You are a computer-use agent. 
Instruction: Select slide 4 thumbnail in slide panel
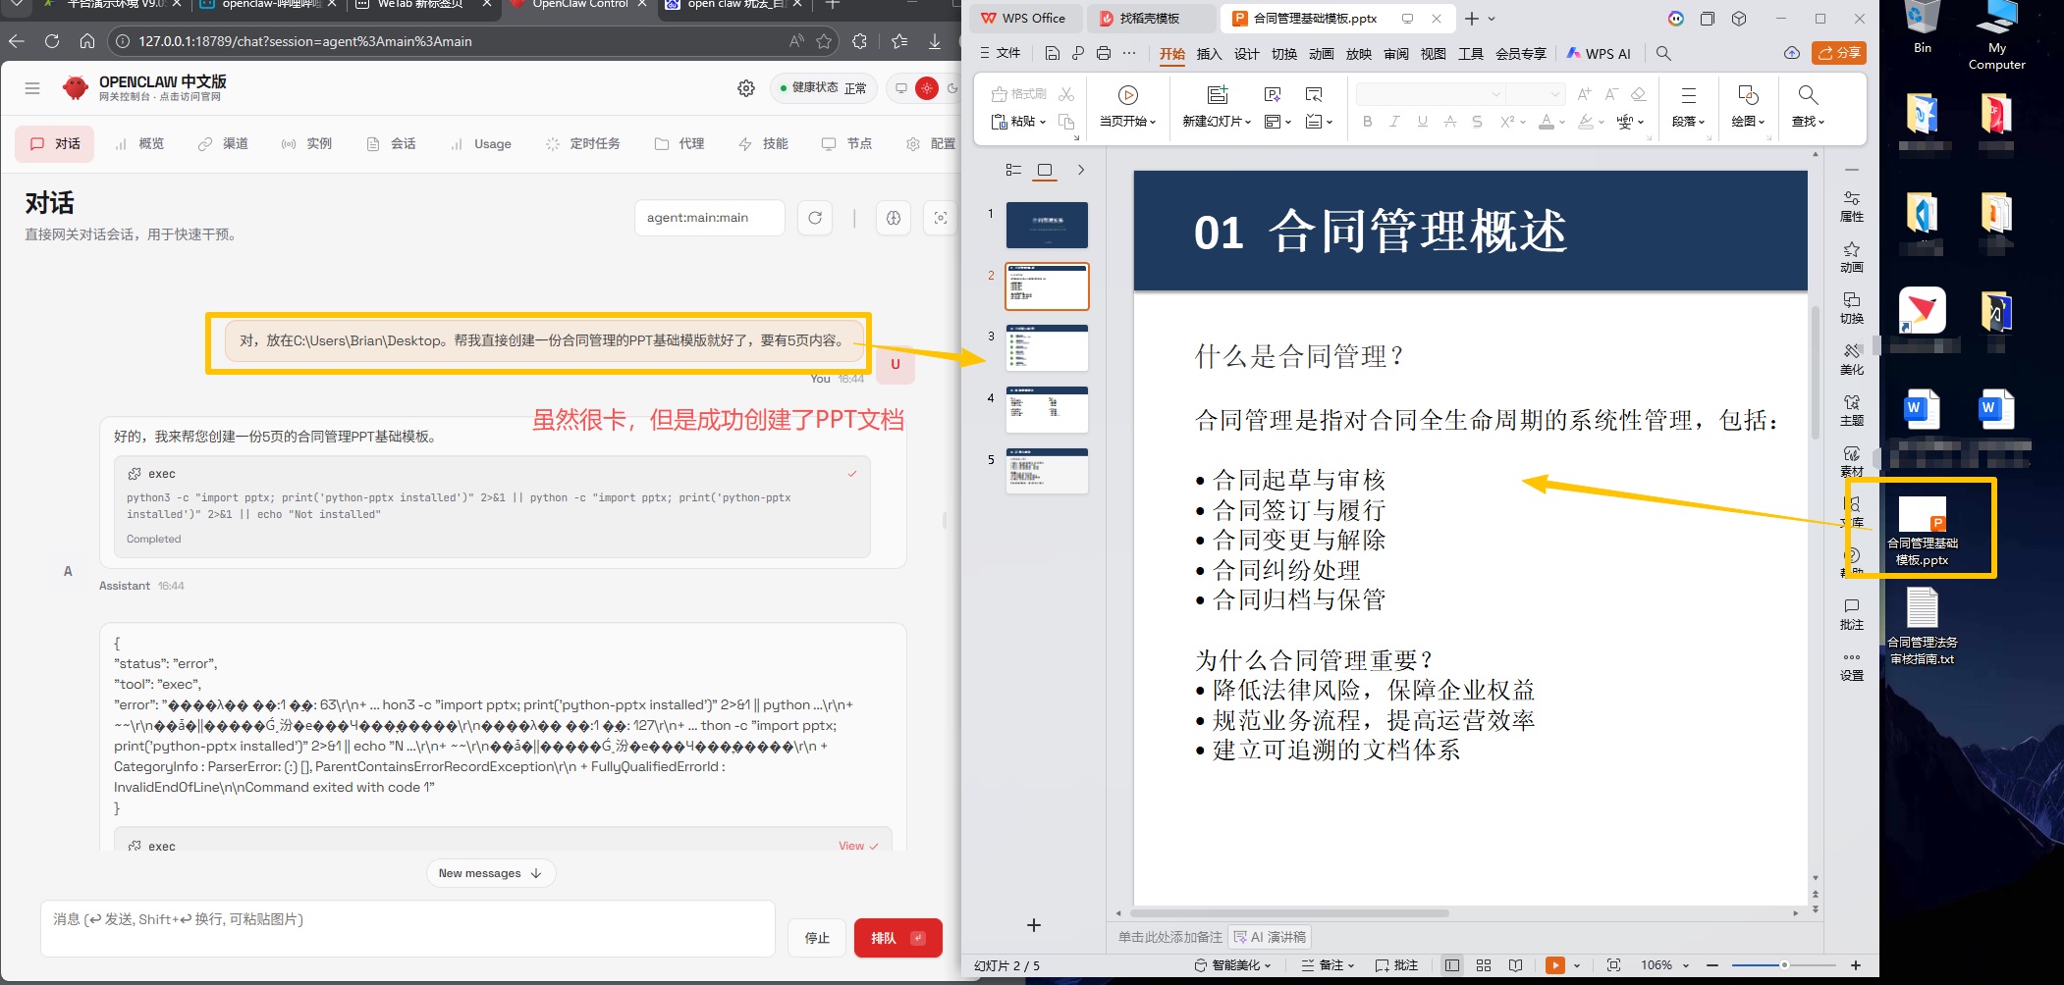[1047, 410]
